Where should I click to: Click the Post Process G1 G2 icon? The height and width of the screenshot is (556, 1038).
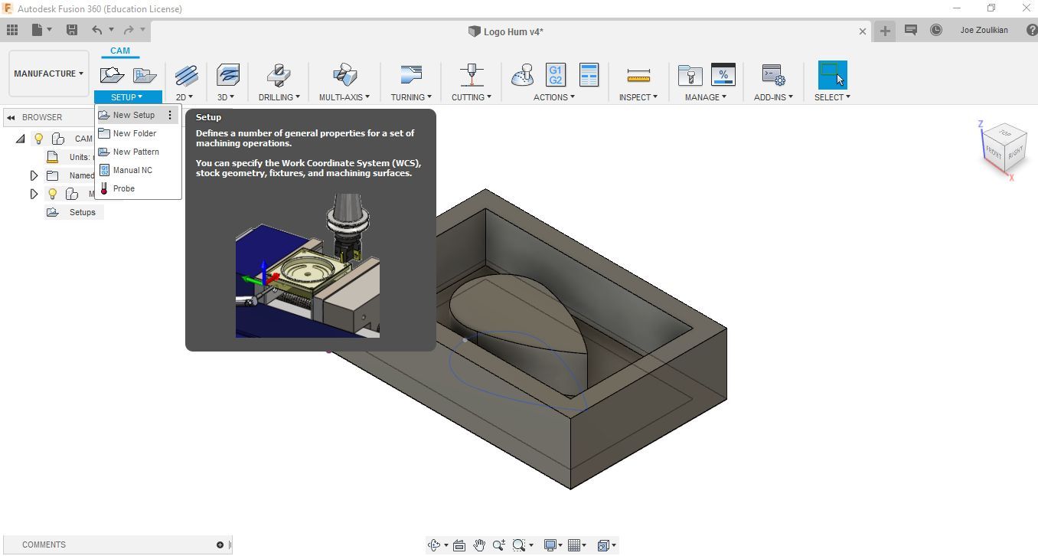(x=556, y=75)
